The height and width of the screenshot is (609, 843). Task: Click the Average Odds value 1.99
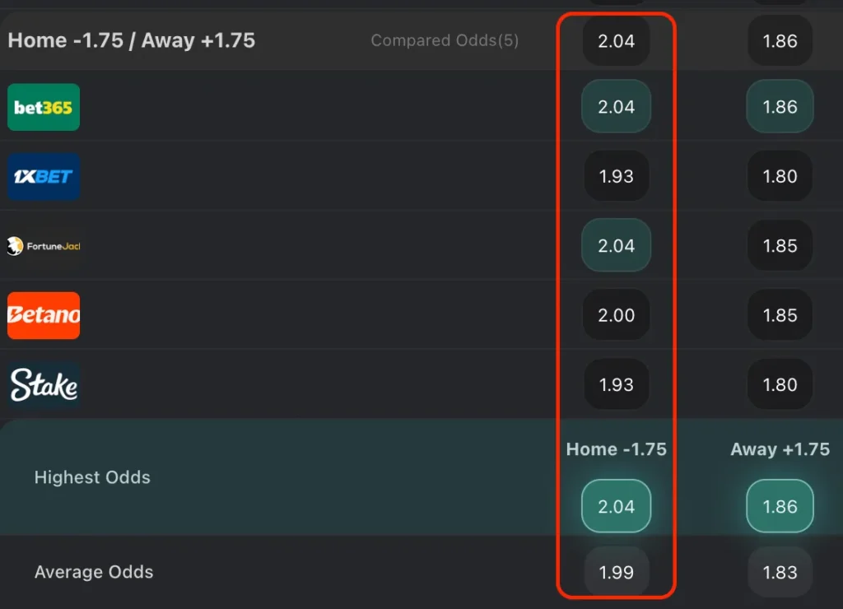pyautogui.click(x=616, y=572)
